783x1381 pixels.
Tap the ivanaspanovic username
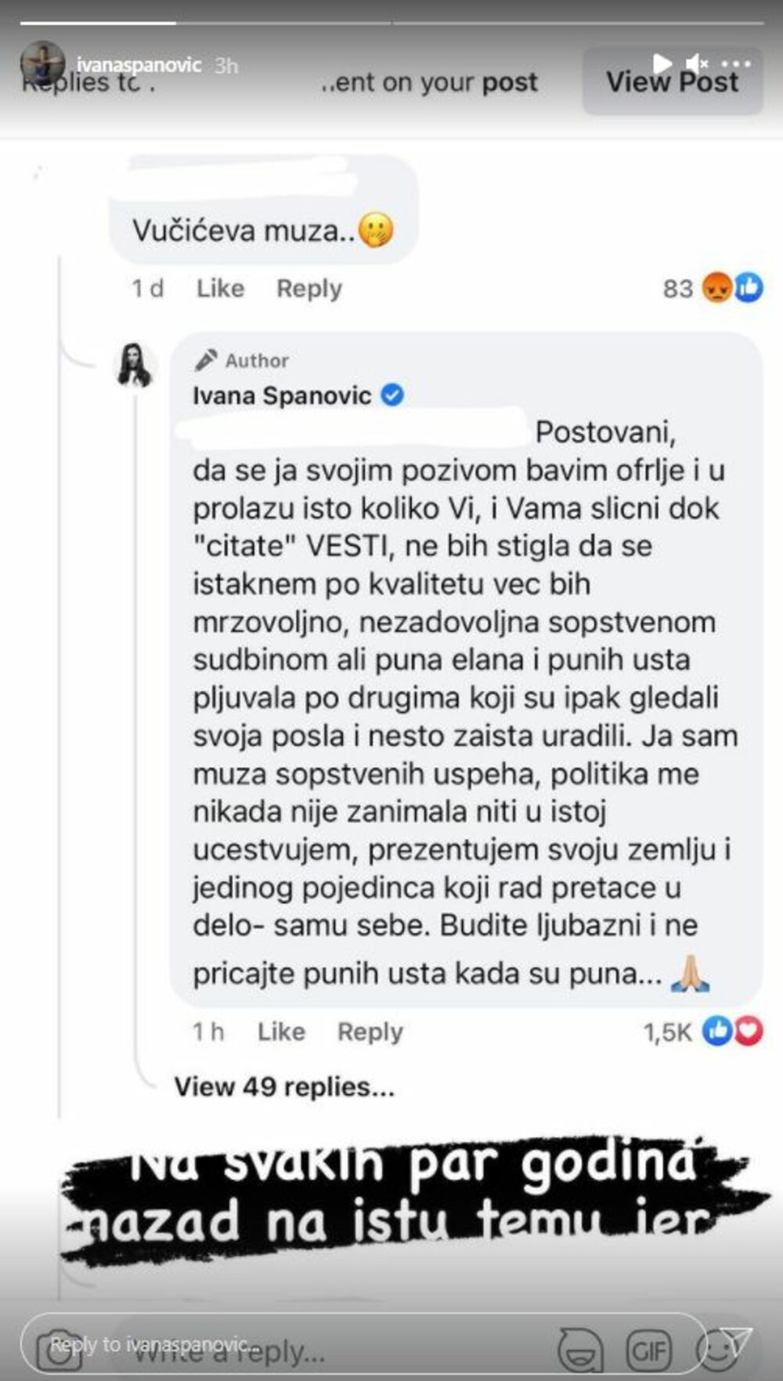139,64
